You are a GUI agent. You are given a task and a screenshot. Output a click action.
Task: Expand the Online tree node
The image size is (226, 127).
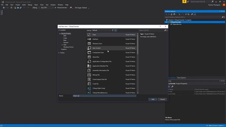point(59,53)
